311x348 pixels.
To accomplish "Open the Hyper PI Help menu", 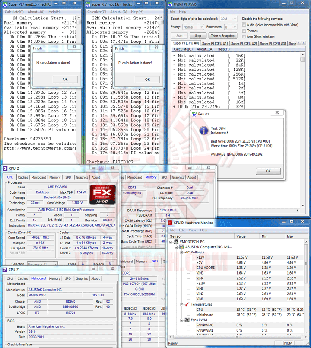I will [183, 11].
